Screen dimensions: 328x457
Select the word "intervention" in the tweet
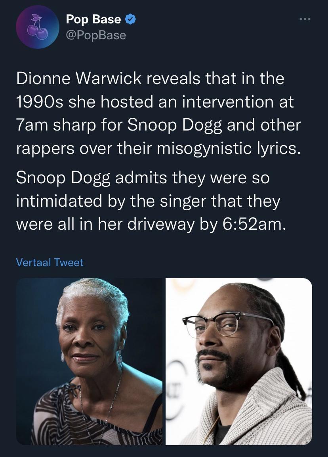click(228, 102)
